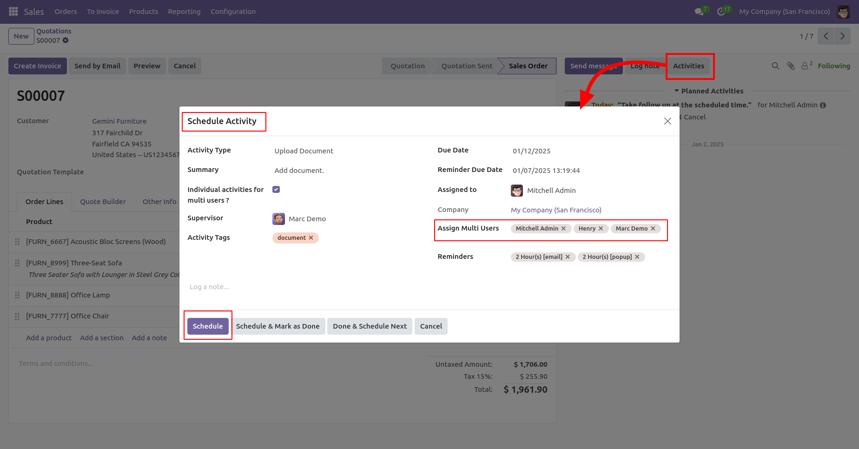859x449 pixels.
Task: Remove the 2 Hour(s) [email] reminder
Action: coord(568,257)
